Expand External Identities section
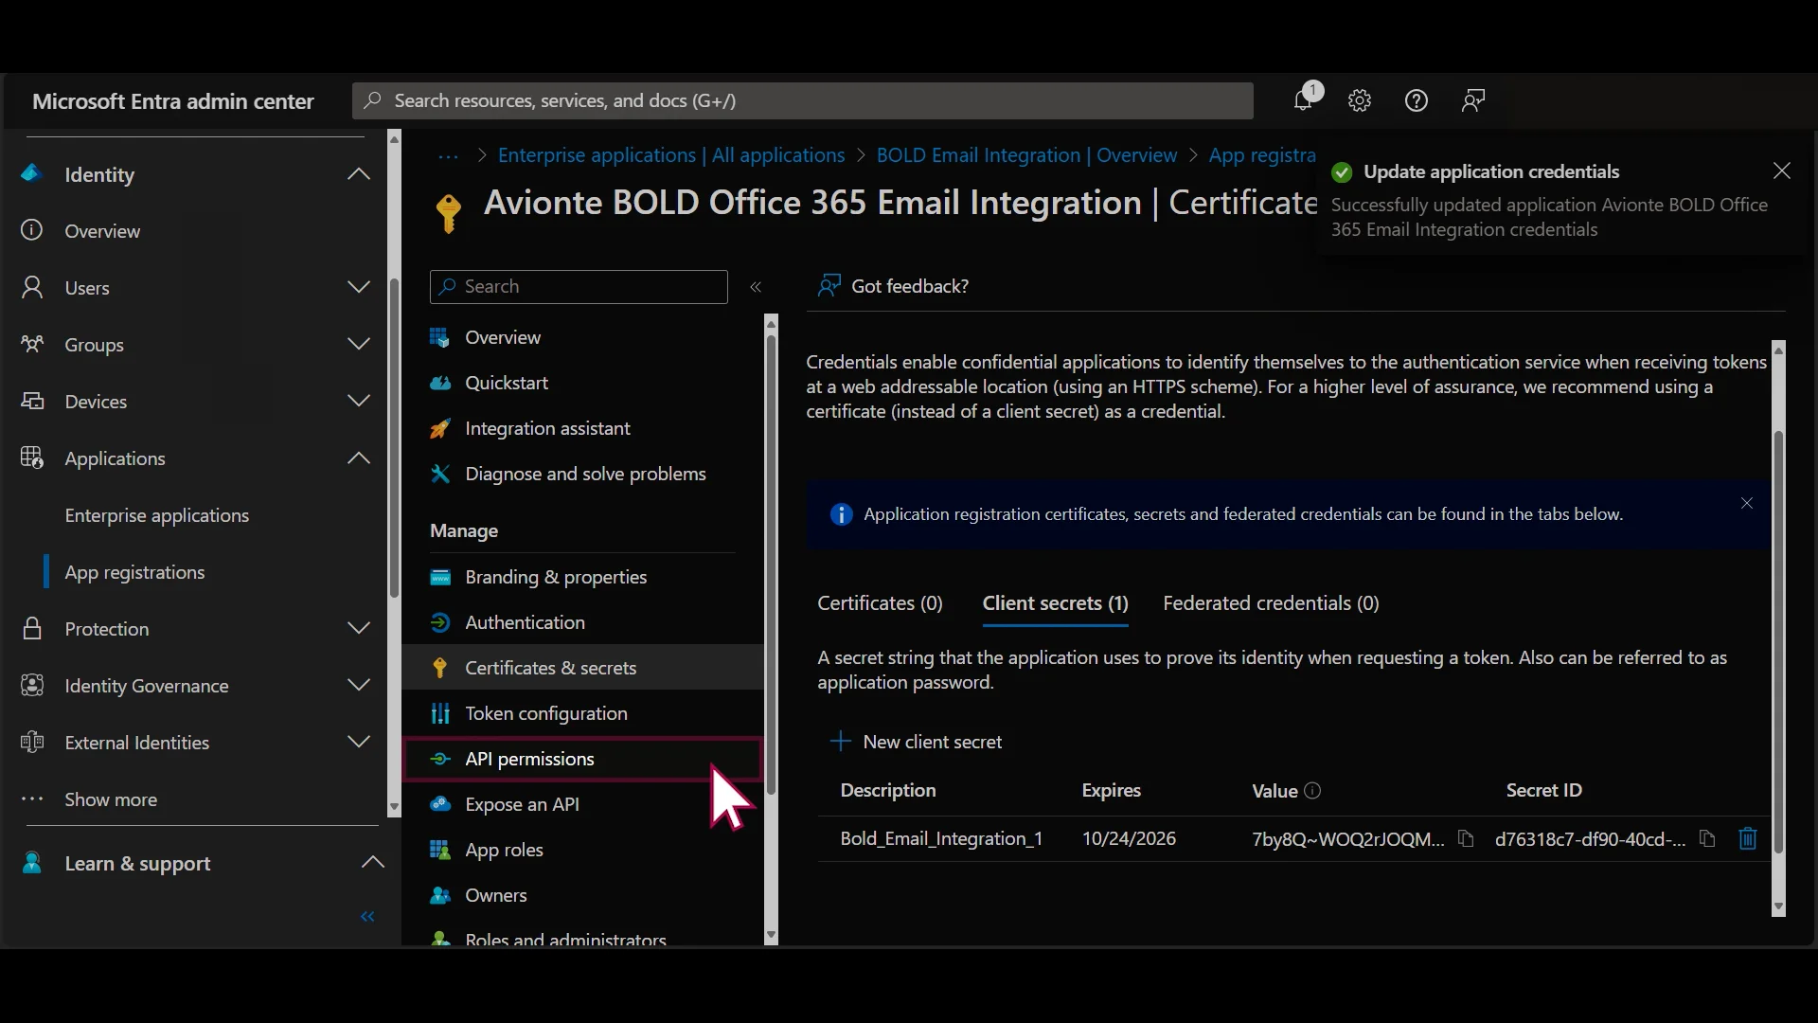The image size is (1818, 1023). tap(359, 743)
